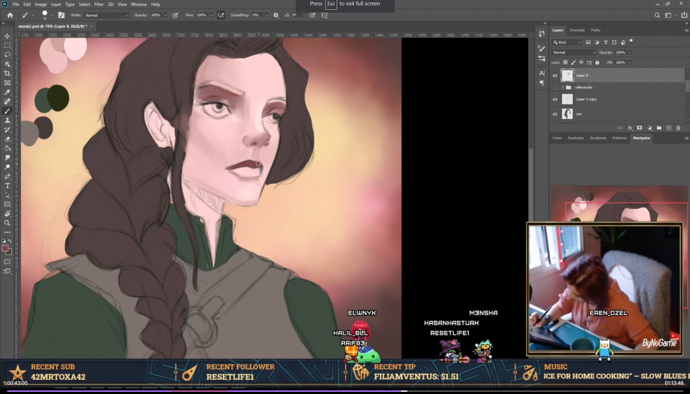Screen dimensions: 690x394
Task: Select the Rectangular Marquee tool
Action: tap(7, 45)
